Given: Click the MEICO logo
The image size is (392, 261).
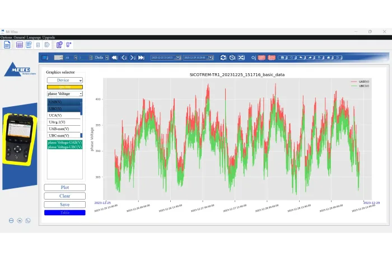Looking at the screenshot, I should (20, 69).
